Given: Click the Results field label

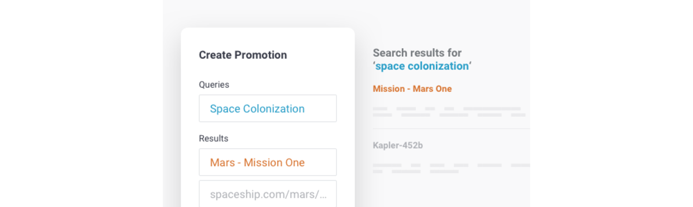Looking at the screenshot, I should click(x=213, y=139).
